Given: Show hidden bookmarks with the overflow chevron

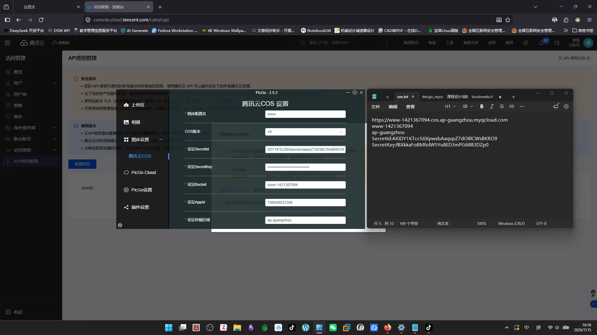Looking at the screenshot, I should click(566, 30).
